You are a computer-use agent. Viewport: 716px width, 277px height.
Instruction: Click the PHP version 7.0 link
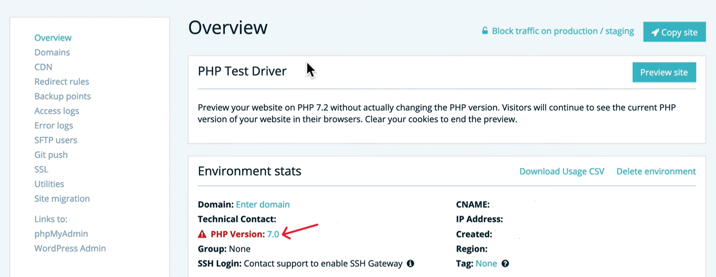pos(273,234)
